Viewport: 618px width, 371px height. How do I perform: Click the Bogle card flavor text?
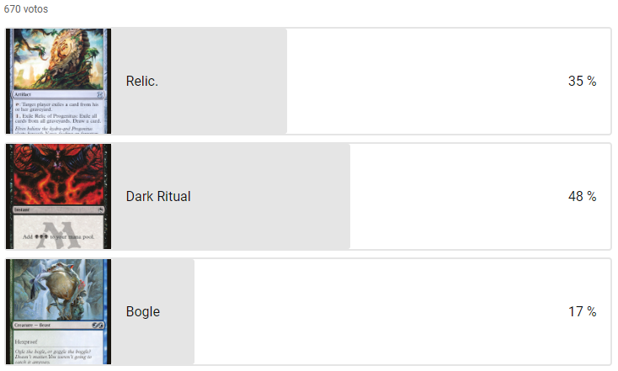point(53,357)
